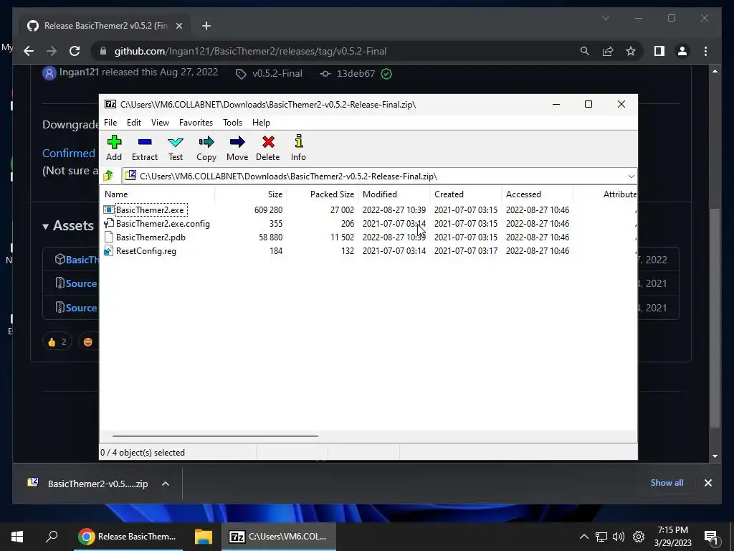Click the thumbs up reaction button
This screenshot has height=551, width=734.
pyautogui.click(x=57, y=342)
